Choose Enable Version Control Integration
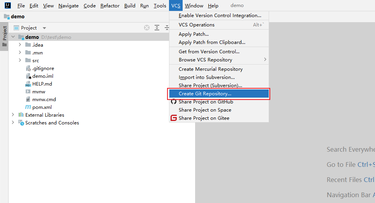The height and width of the screenshot is (203, 375). pyautogui.click(x=220, y=16)
